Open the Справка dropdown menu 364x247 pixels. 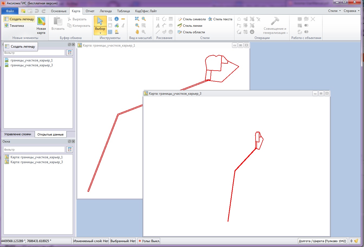(351, 11)
